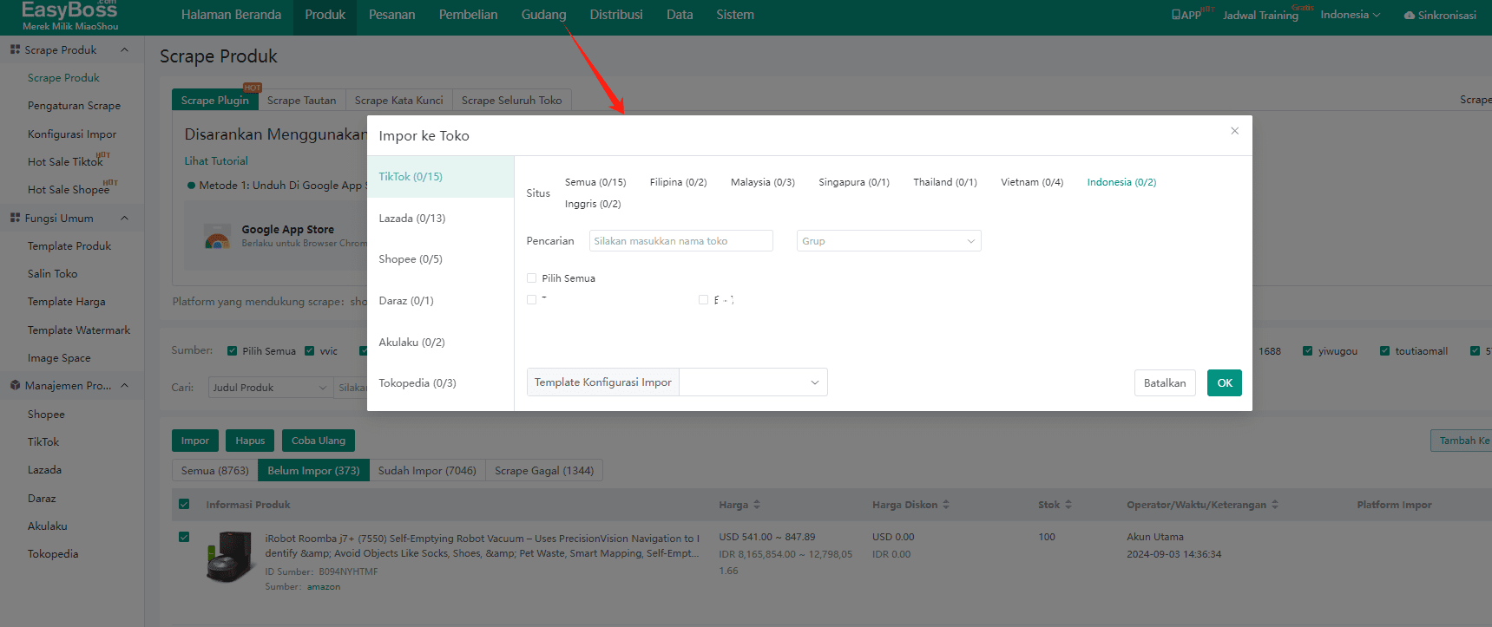Open the Pesanan top menu
Image resolution: width=1492 pixels, height=627 pixels.
click(x=391, y=15)
